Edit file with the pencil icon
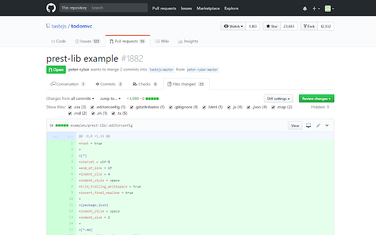 [x=318, y=125]
